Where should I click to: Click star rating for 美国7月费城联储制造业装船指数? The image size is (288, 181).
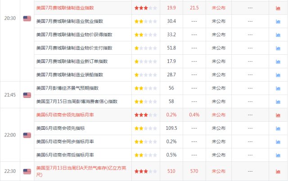(x=146, y=75)
